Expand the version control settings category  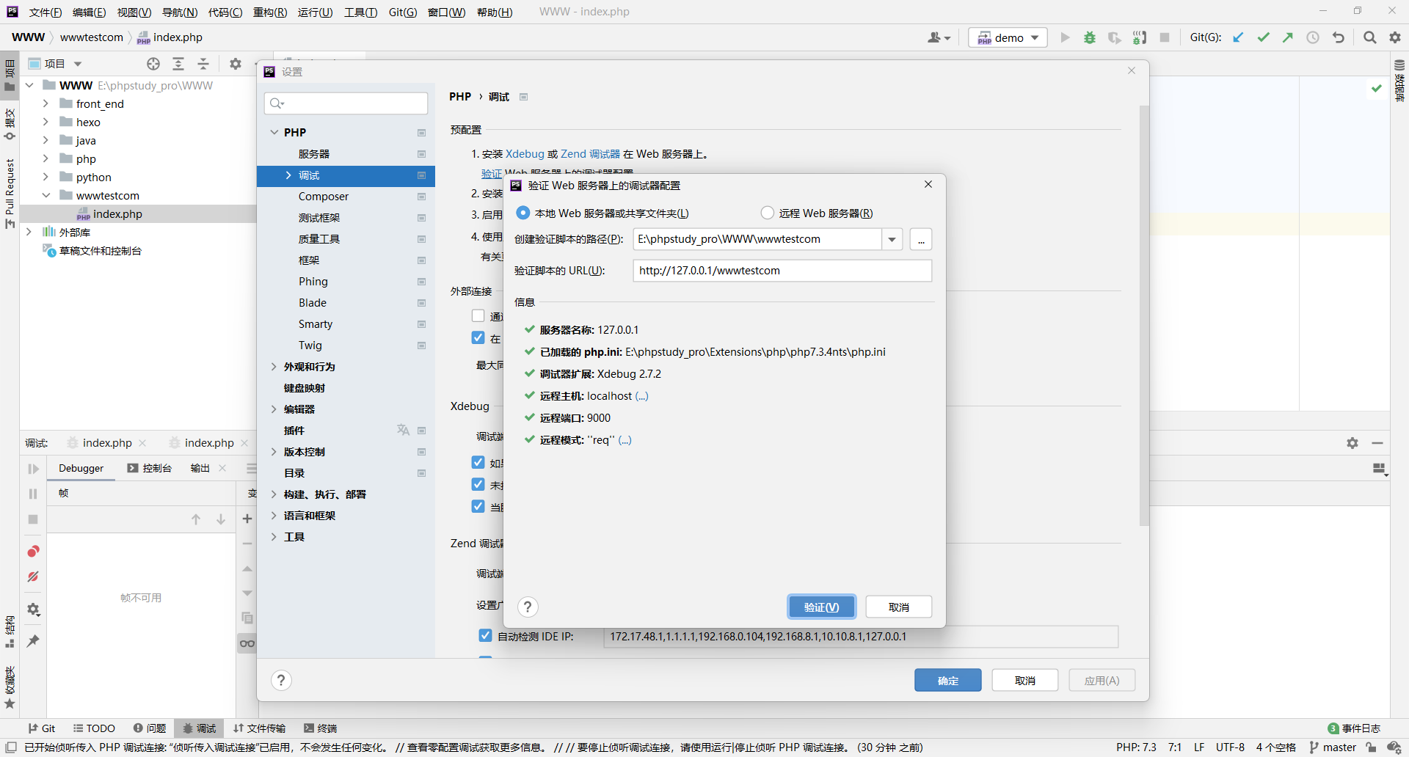(x=274, y=451)
